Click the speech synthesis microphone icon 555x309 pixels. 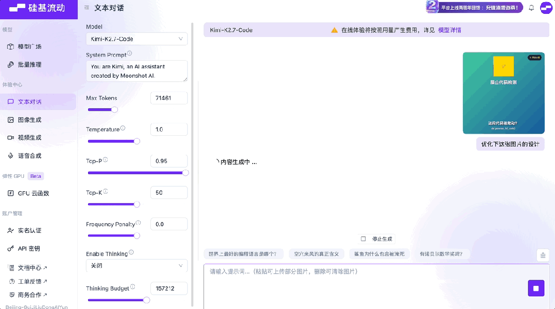coord(11,156)
